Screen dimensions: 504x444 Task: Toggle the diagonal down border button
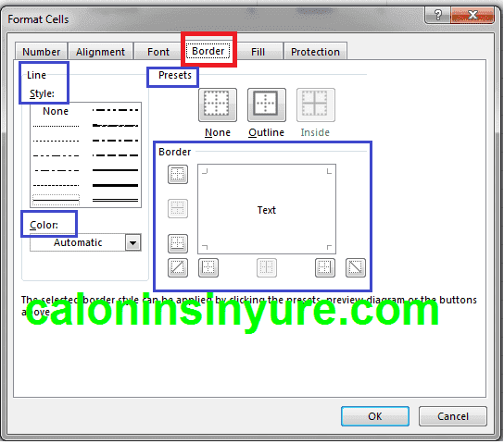click(356, 267)
